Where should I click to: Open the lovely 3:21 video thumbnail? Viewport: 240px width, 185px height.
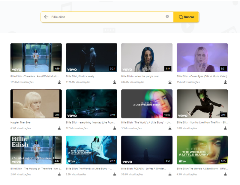pos(91,58)
